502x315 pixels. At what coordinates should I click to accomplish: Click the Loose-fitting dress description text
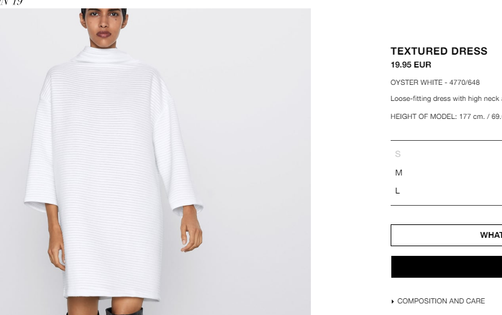pos(446,99)
